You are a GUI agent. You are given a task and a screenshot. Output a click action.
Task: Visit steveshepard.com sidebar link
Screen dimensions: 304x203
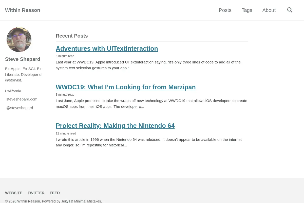coord(22,99)
